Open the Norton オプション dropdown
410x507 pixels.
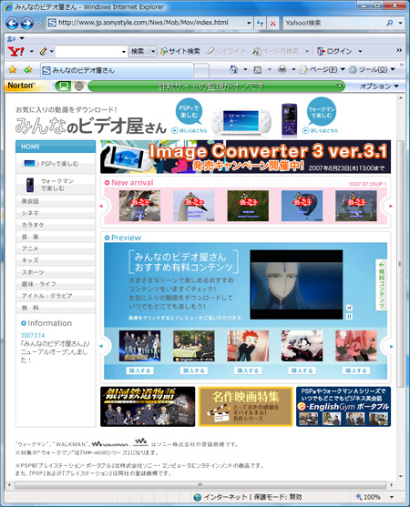(379, 86)
